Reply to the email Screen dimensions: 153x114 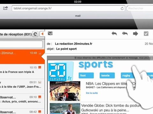[114, 34]
